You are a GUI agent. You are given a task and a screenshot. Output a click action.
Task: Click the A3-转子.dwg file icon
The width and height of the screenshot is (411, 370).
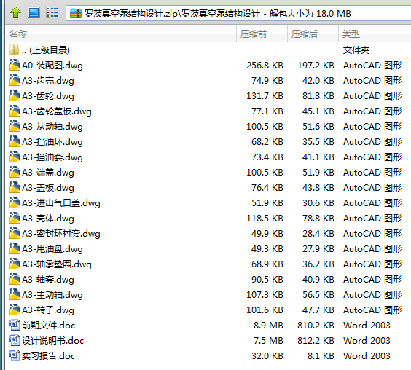15,310
